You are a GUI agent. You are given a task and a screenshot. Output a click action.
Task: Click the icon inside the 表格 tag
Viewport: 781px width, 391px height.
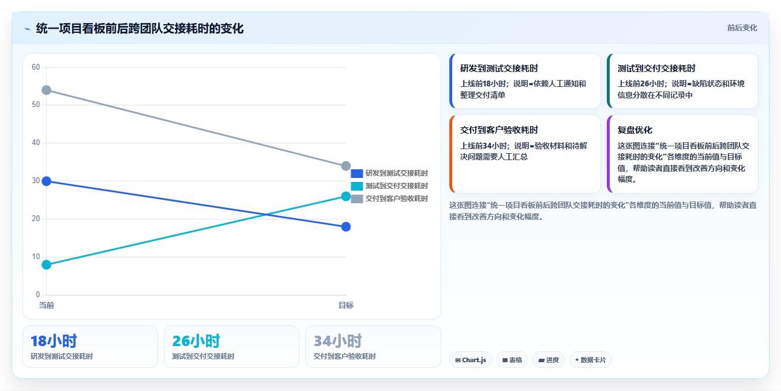(x=505, y=360)
